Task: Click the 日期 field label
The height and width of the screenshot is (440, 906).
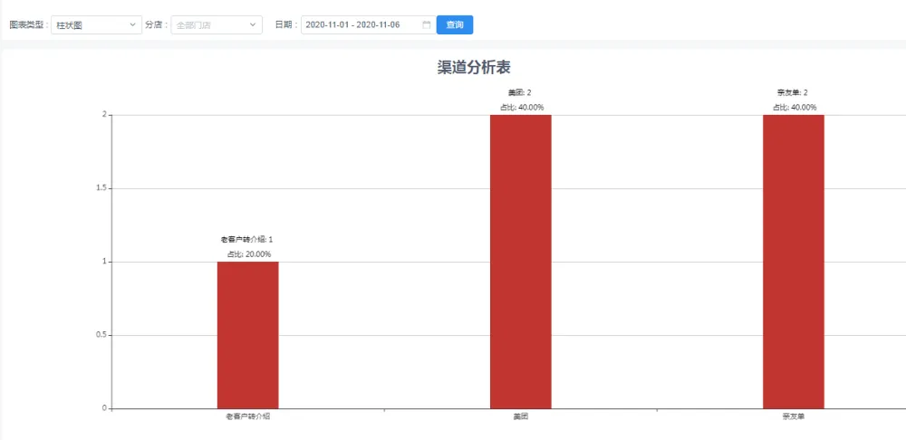Action: (x=285, y=25)
